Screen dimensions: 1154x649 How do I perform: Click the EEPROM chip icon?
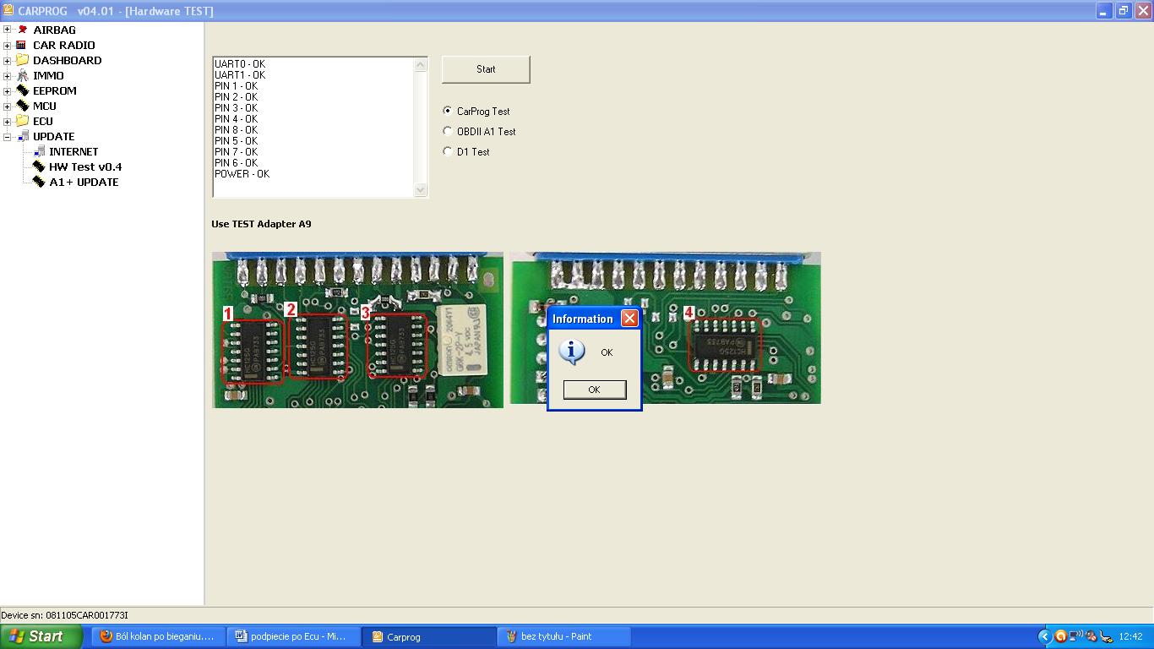(23, 90)
